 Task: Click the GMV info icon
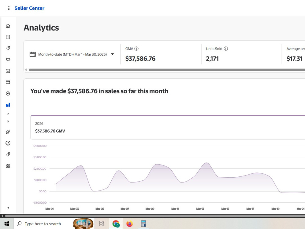pyautogui.click(x=137, y=49)
